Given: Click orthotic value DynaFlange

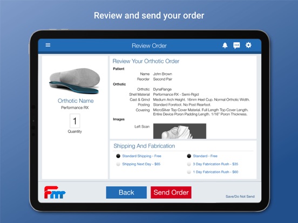Looking at the screenshot, I should tap(162, 89).
